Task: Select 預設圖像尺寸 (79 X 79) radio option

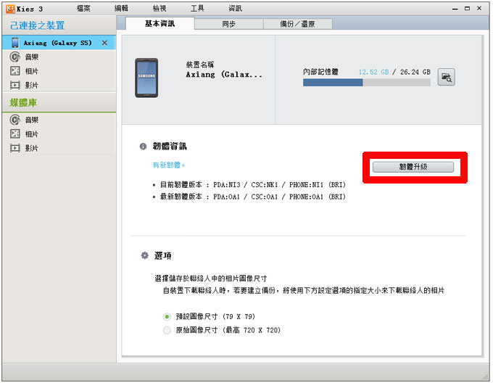Action: pyautogui.click(x=167, y=316)
